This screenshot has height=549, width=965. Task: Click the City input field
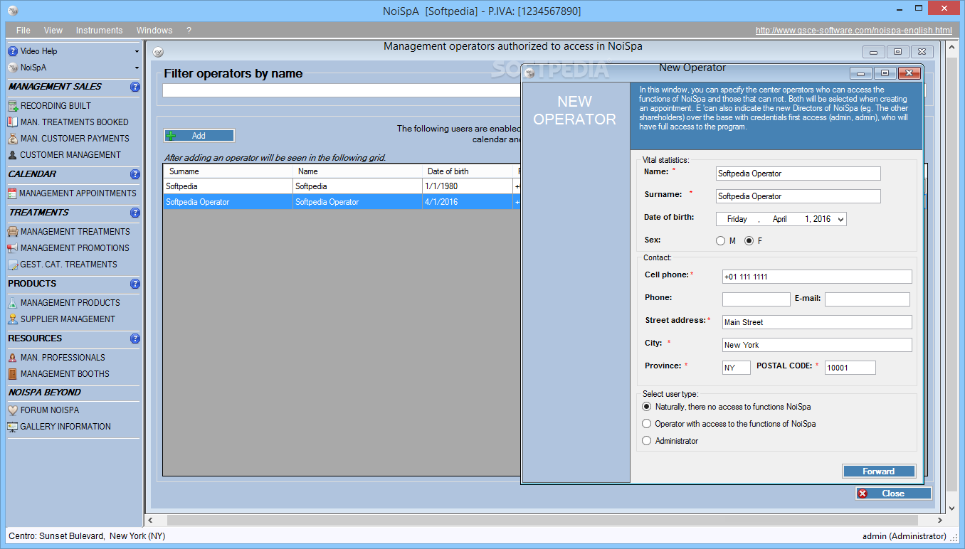coord(817,345)
